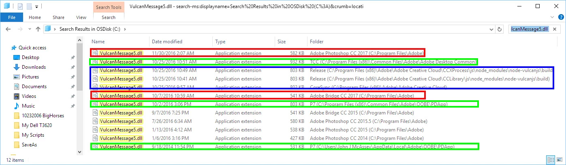
Task: Open the SaveAs folder in sidebar
Action: [x=30, y=145]
